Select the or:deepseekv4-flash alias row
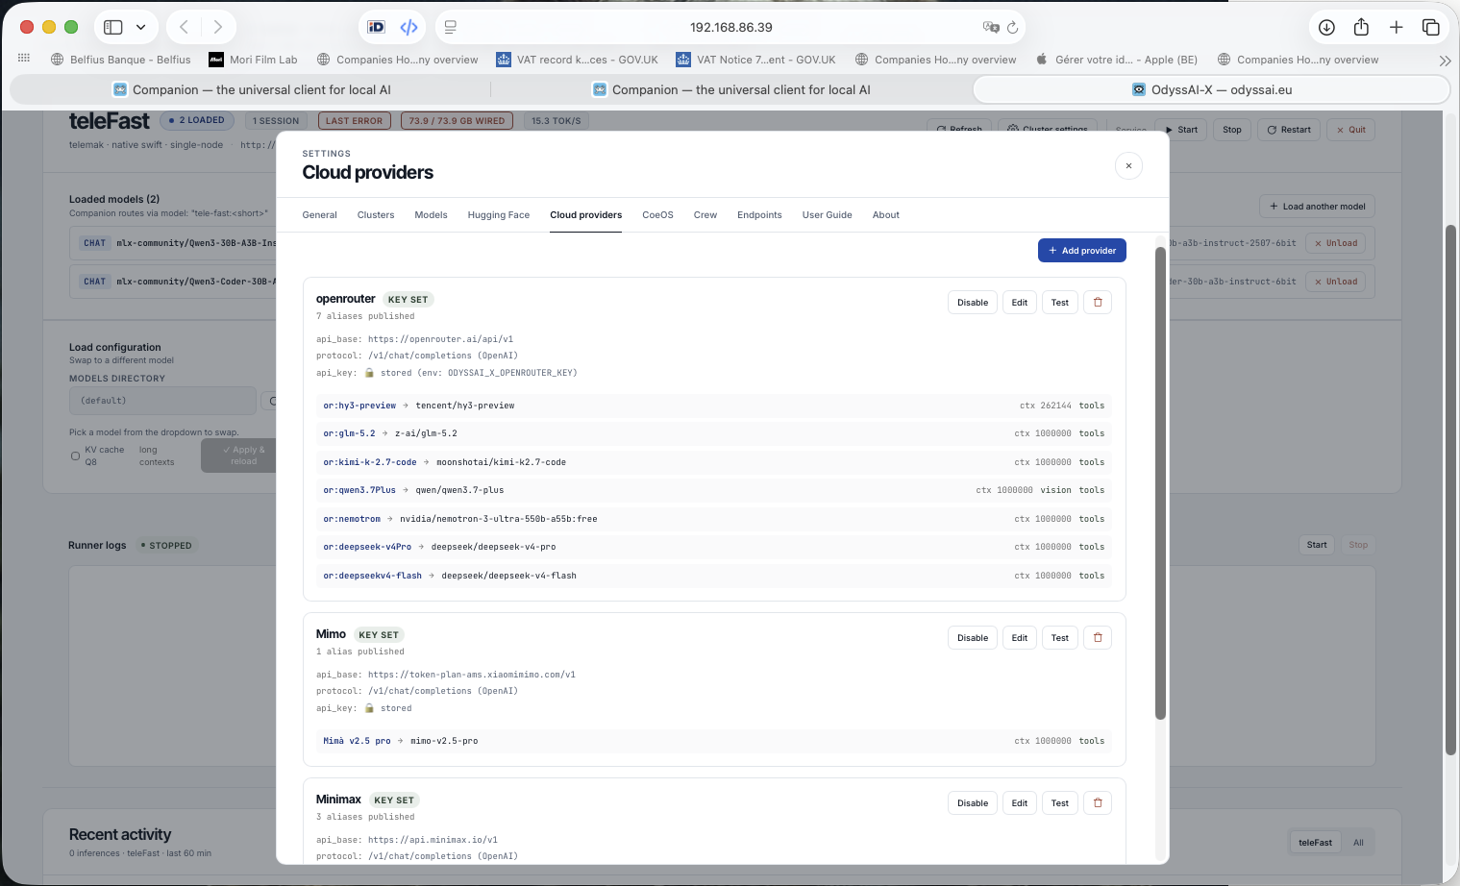1460x886 pixels. (x=714, y=576)
